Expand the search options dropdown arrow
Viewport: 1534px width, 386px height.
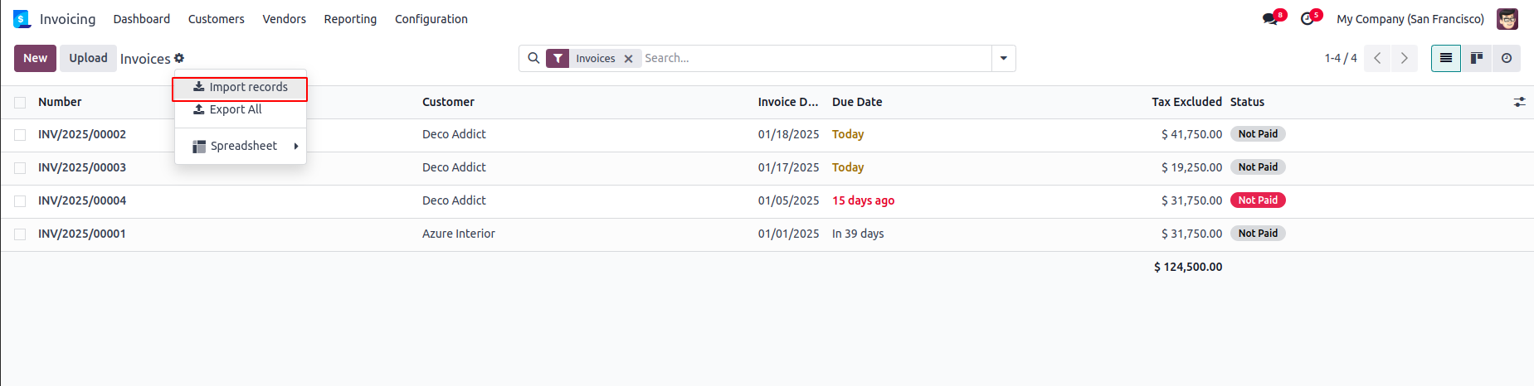[x=1003, y=58]
